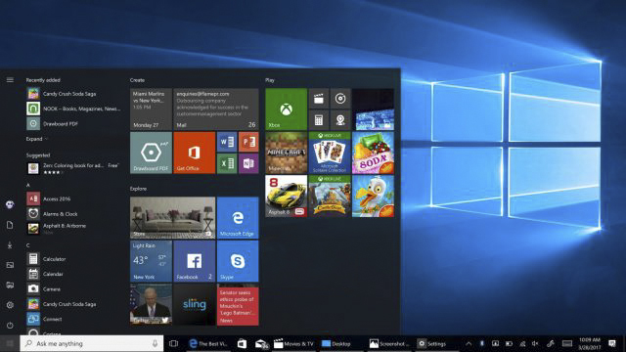
Task: Open the OneNote tile
Action: pyautogui.click(x=248, y=163)
